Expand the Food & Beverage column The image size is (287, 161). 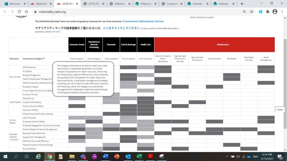[128, 59]
